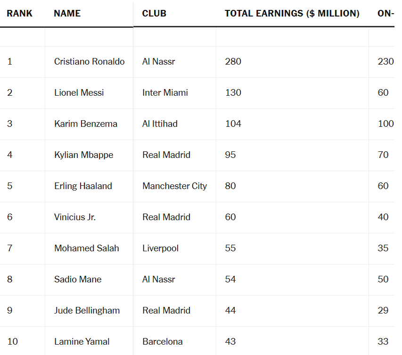Click the Barcelona club cell
Viewport: 402px width, 355px height.
click(162, 342)
